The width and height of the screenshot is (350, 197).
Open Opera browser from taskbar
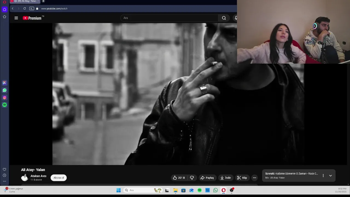[223, 190]
